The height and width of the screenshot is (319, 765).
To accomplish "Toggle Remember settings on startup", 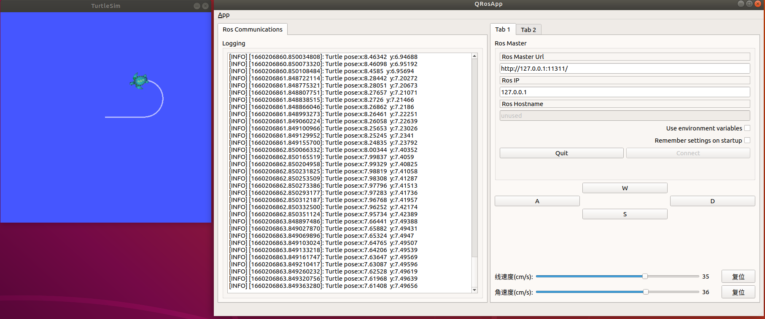I will coord(747,141).
